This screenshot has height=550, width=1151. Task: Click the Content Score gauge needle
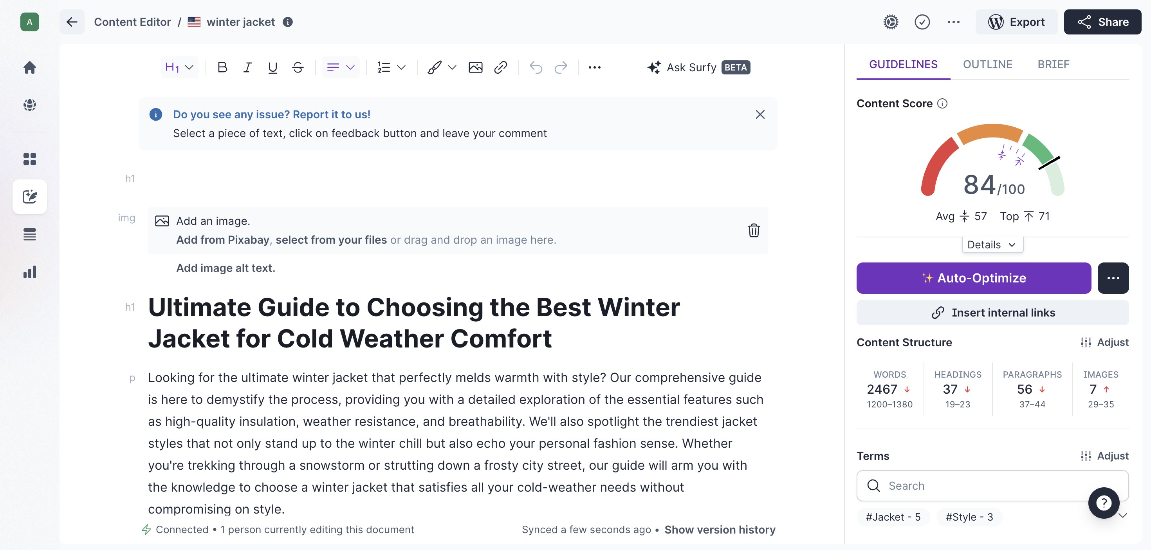coord(1049,163)
